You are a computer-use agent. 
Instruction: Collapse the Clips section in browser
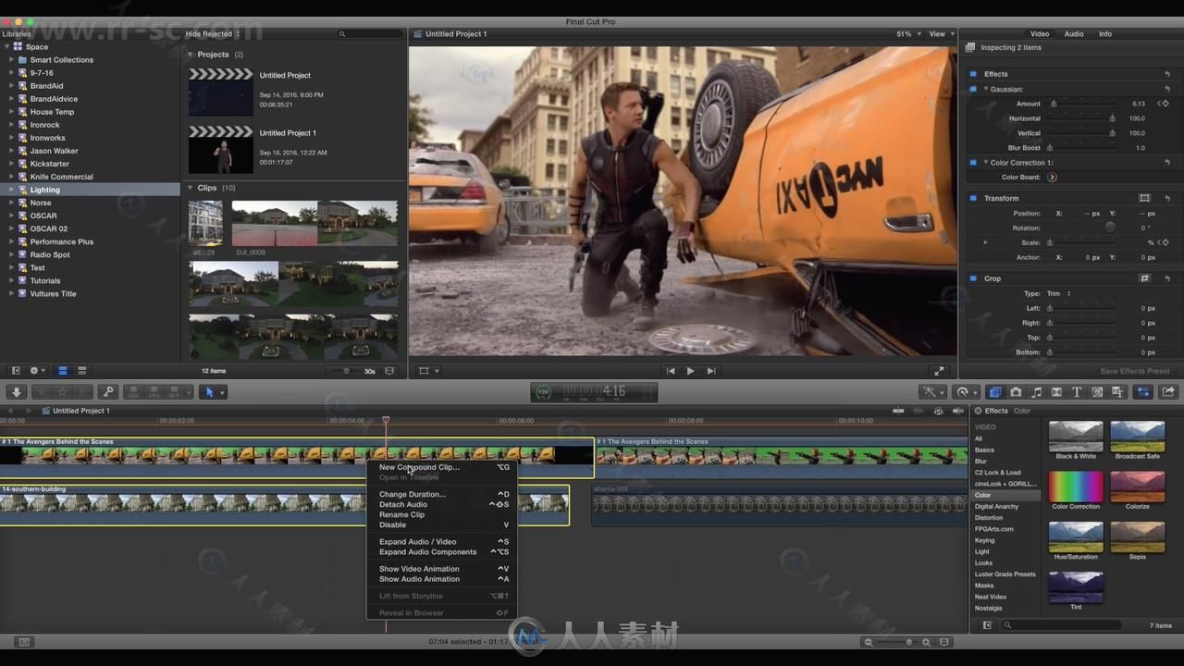tap(191, 188)
